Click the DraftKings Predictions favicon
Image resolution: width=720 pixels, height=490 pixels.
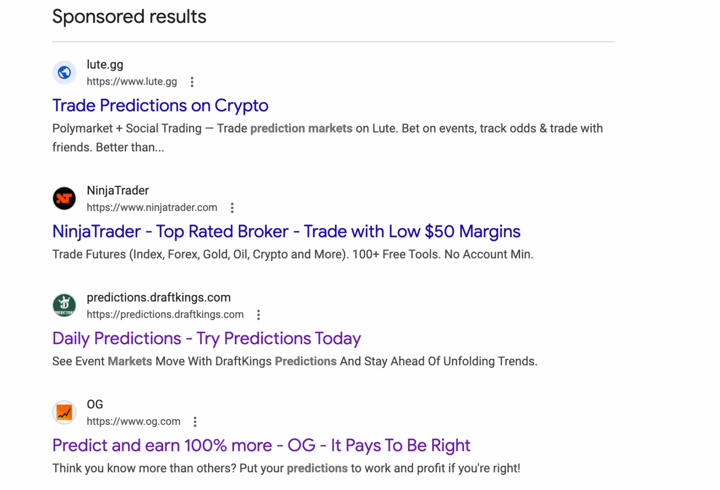[64, 305]
